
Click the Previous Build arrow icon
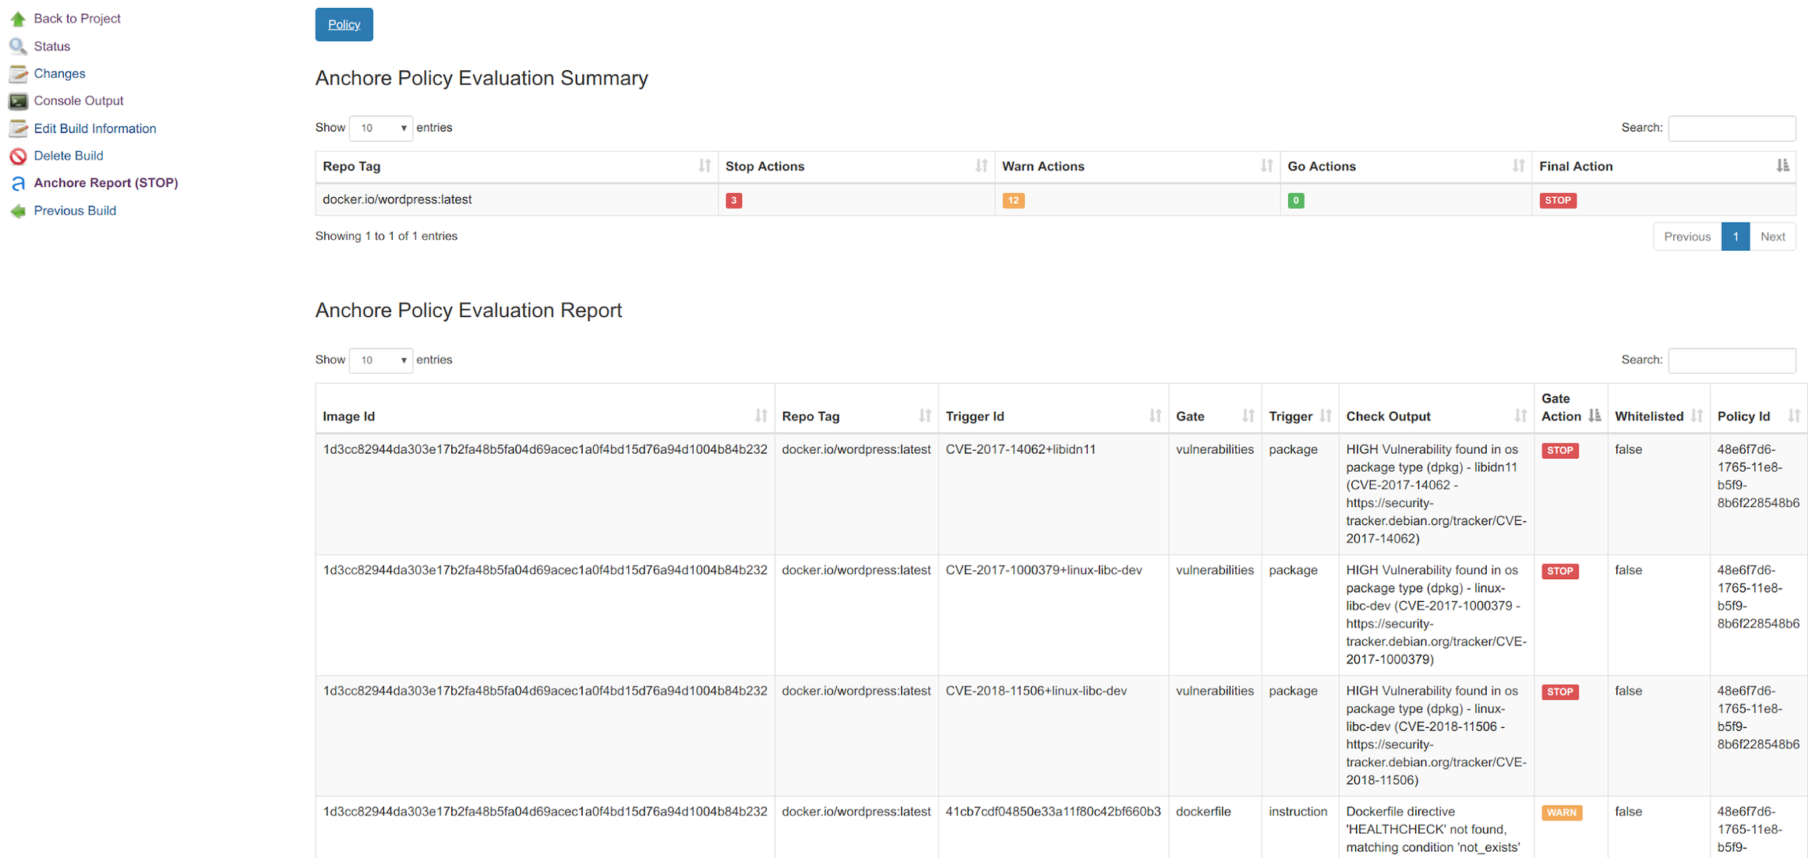pos(18,211)
